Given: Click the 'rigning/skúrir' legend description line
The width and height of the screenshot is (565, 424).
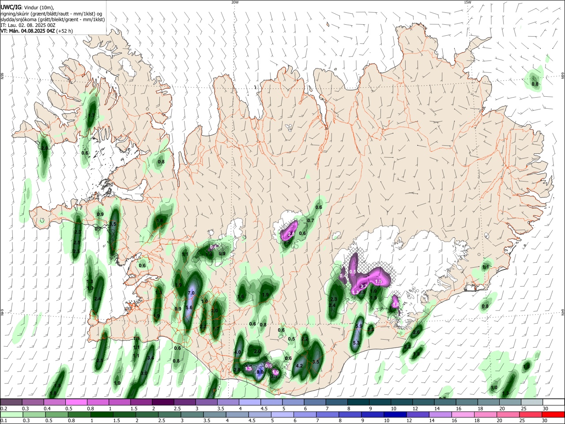Looking at the screenshot, I should [x=51, y=13].
